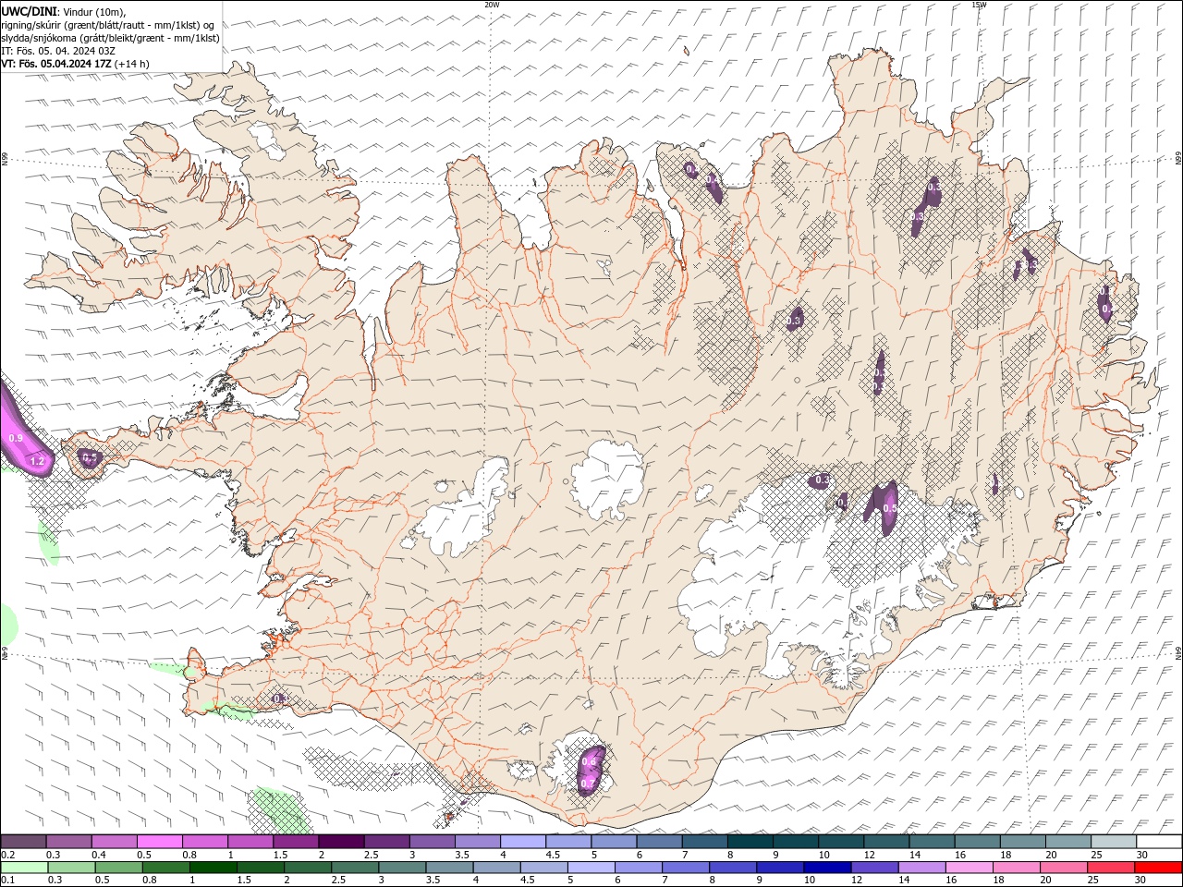Click the purple snow cell on the southern glacier

click(591, 772)
